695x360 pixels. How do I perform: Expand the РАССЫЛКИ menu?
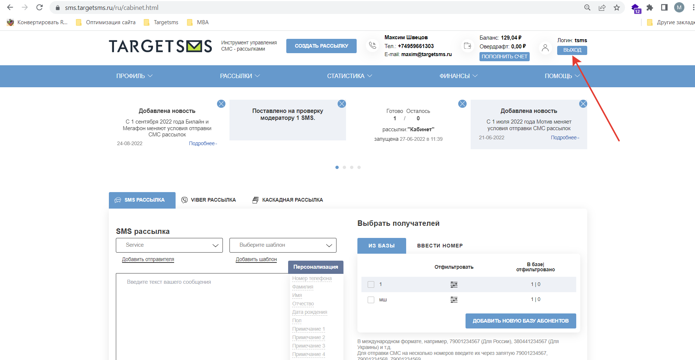[x=240, y=76]
